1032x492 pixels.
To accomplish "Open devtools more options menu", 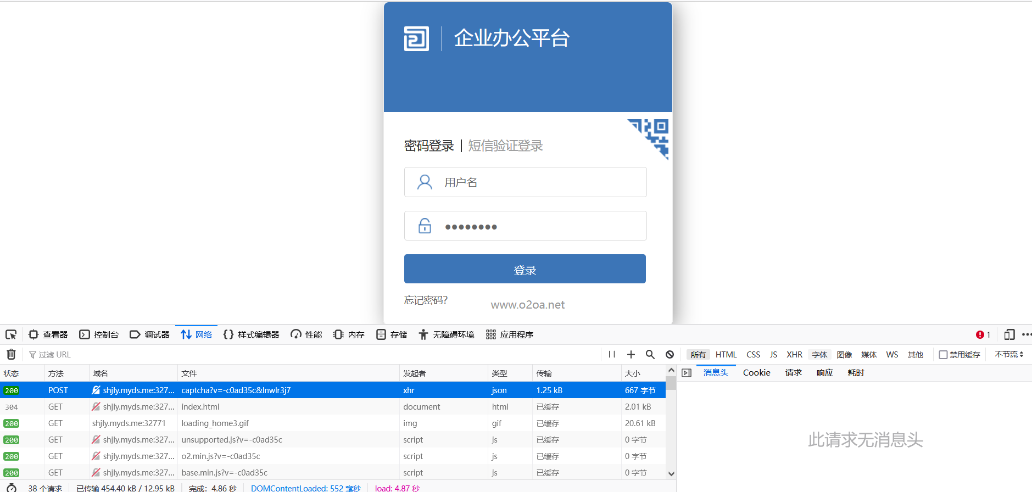I will [x=1026, y=334].
